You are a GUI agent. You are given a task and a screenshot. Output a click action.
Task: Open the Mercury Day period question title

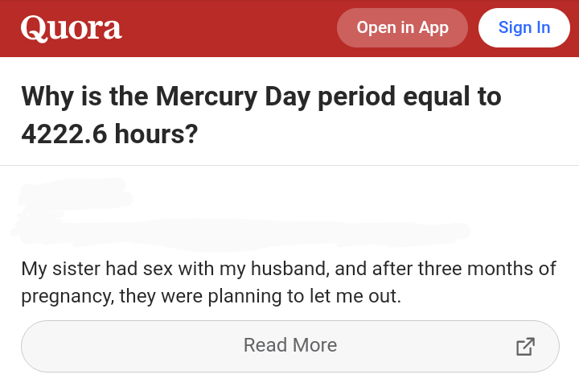261,114
